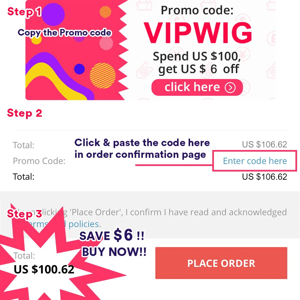
Task: Click the "SAVE $6 !!" banner text
Action: pos(112,235)
